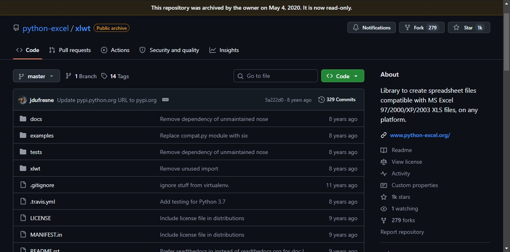The image size is (510, 252).
Task: Switch to the Code tab
Action: coord(27,50)
